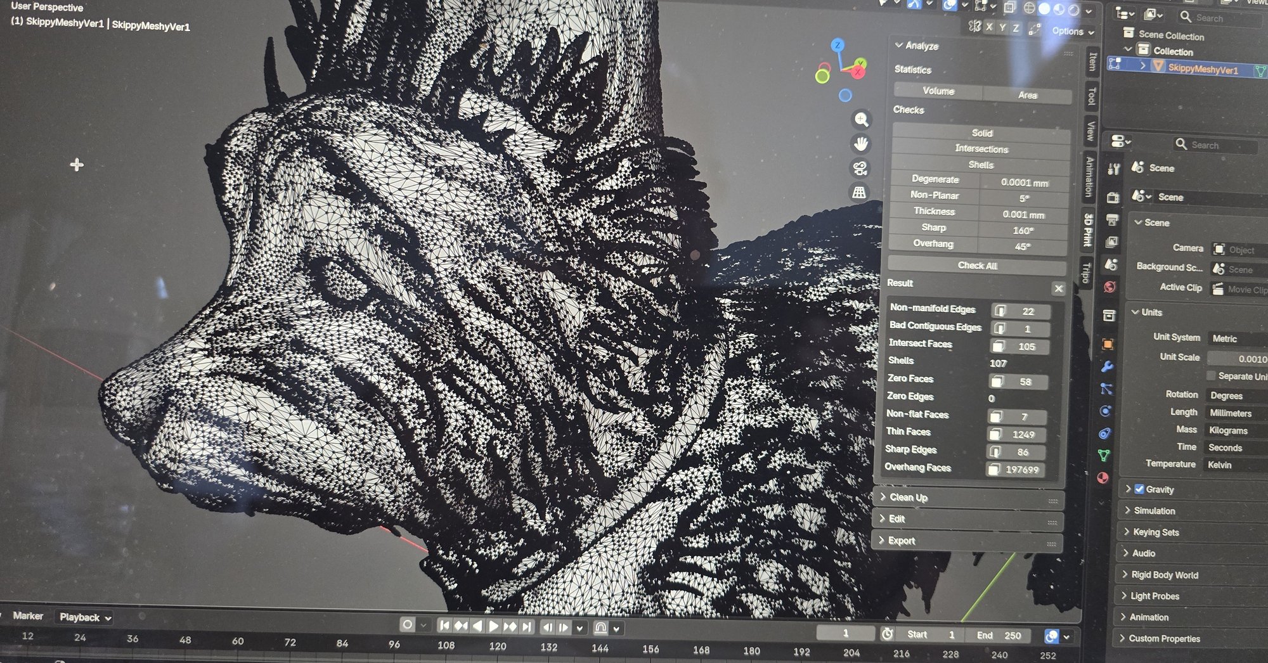Click the Volume statistics button
The width and height of the screenshot is (1268, 663).
(938, 91)
